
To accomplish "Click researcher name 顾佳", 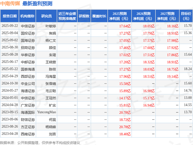I will [52, 48].
